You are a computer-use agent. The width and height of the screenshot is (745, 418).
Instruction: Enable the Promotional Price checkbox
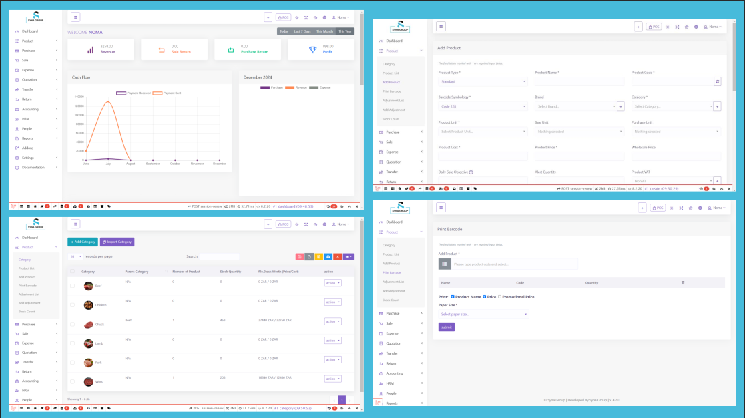499,296
